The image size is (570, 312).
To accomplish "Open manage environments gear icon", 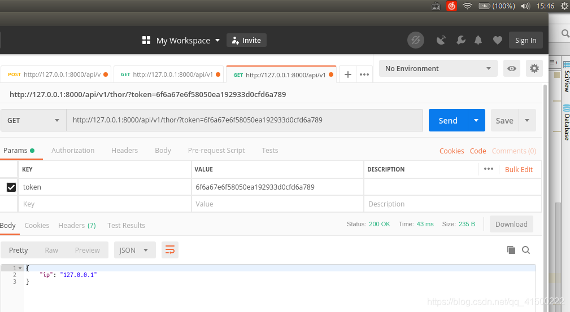I will coord(534,68).
